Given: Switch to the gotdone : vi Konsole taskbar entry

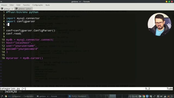Looking at the screenshot, I should (x=52, y=96).
